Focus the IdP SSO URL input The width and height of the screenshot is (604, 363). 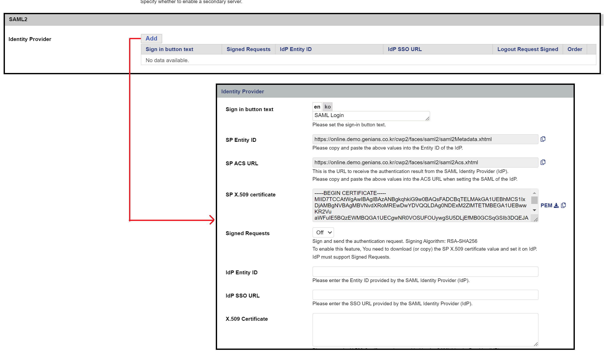(x=425, y=295)
